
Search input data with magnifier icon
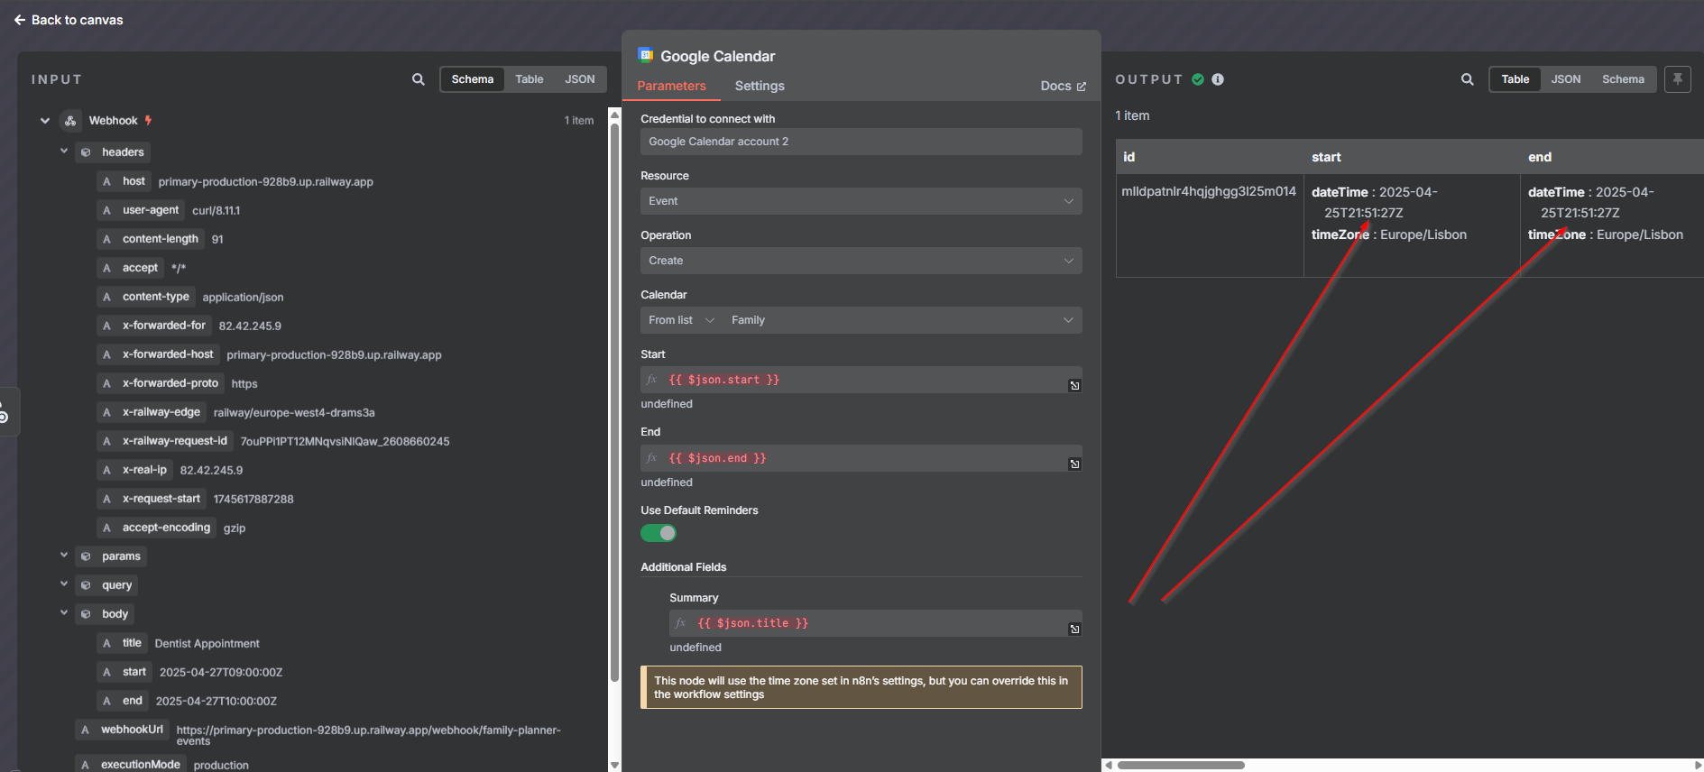[419, 79]
